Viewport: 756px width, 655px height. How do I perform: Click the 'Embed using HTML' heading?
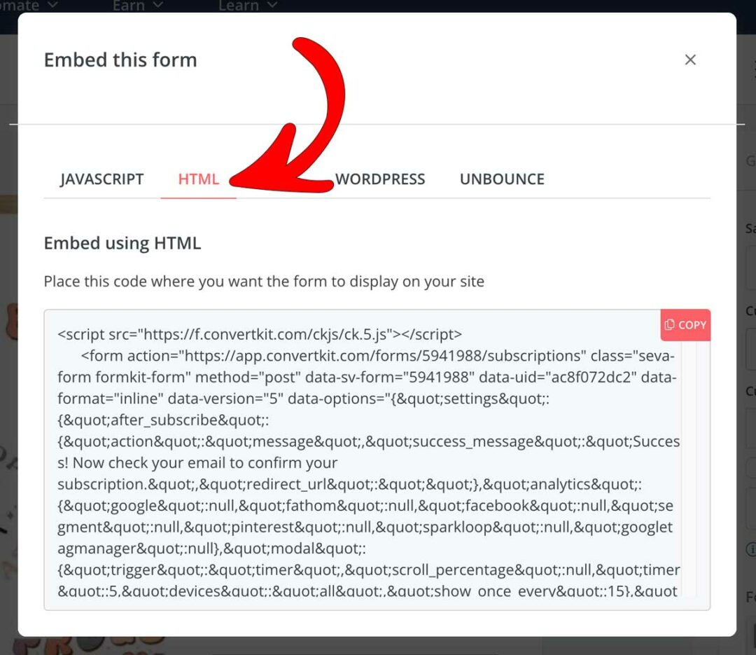pyautogui.click(x=122, y=243)
